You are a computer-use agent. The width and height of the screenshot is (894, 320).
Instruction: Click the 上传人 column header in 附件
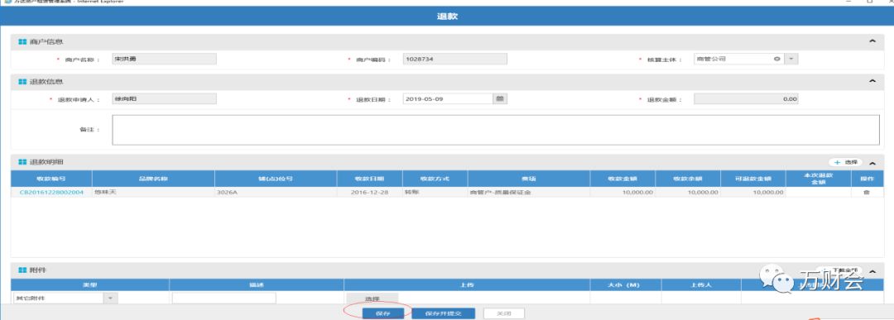click(701, 284)
